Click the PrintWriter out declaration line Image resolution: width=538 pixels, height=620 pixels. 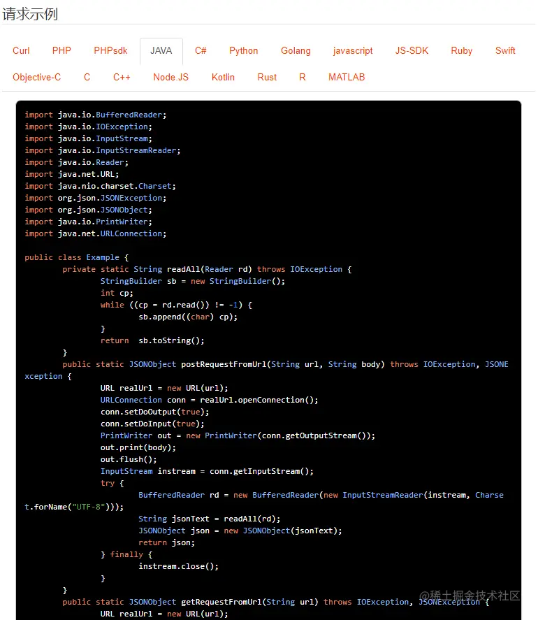[x=238, y=435]
